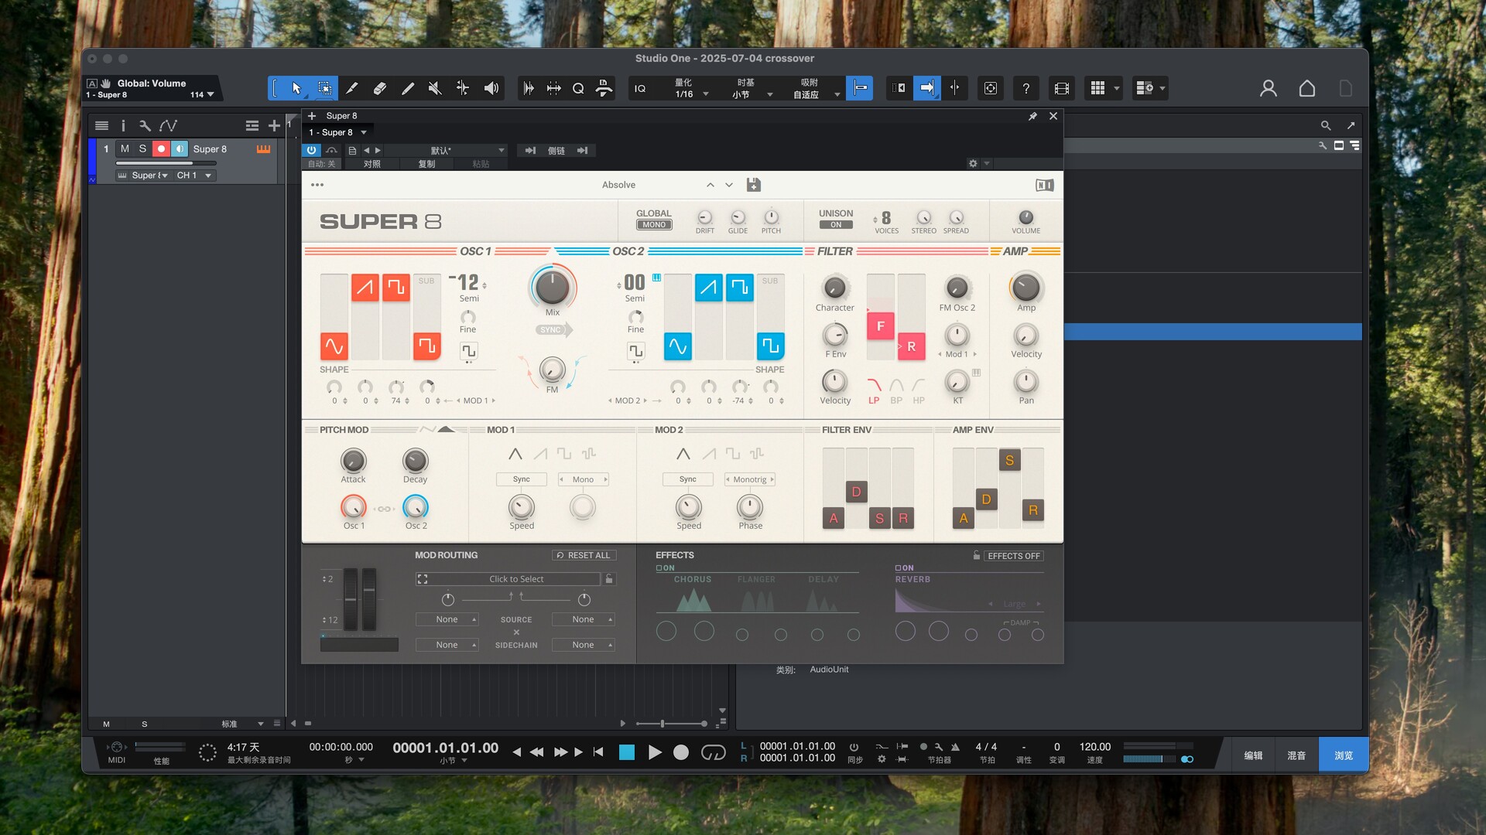
Task: Toggle oscillator SYNC
Action: 553,330
